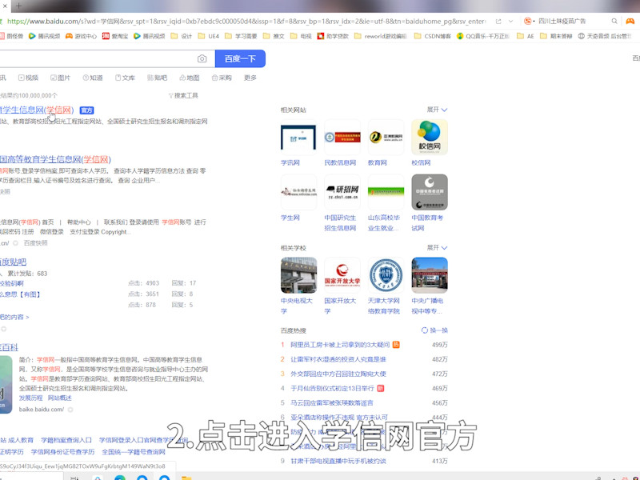
Task: Click the camera search icon in the search box
Action: pos(202,58)
